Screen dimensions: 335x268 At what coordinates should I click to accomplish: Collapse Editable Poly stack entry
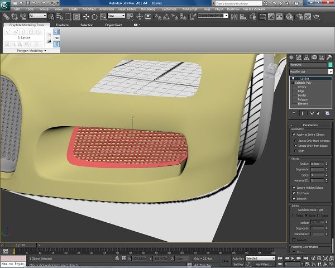(x=293, y=83)
